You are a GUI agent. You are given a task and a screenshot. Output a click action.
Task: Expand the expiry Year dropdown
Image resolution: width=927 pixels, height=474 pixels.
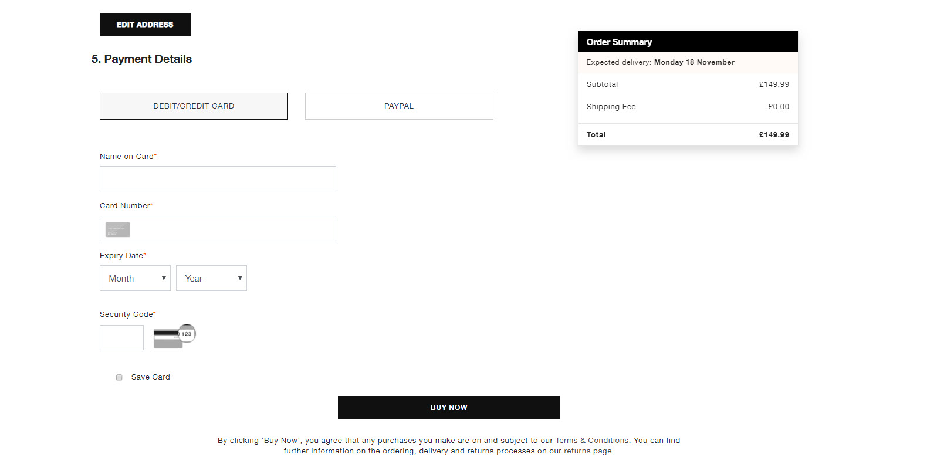pyautogui.click(x=211, y=278)
